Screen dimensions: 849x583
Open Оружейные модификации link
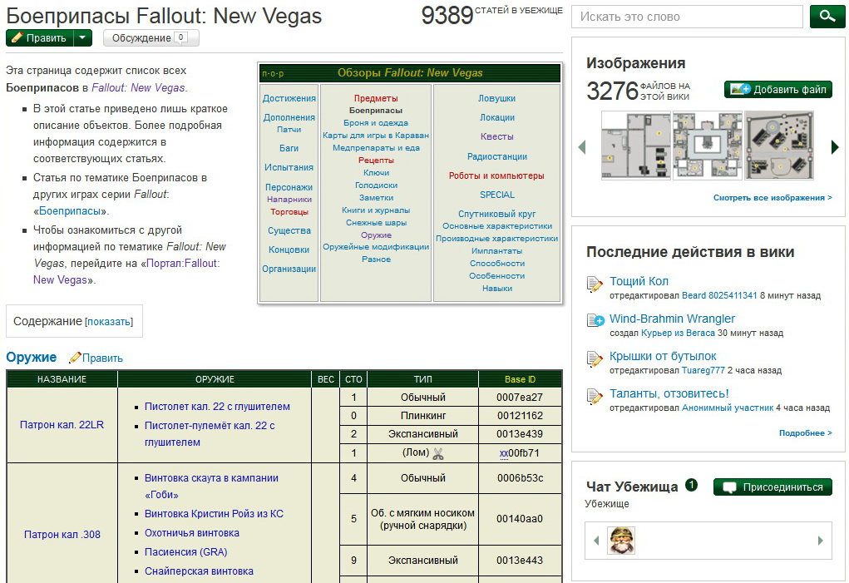(x=376, y=247)
